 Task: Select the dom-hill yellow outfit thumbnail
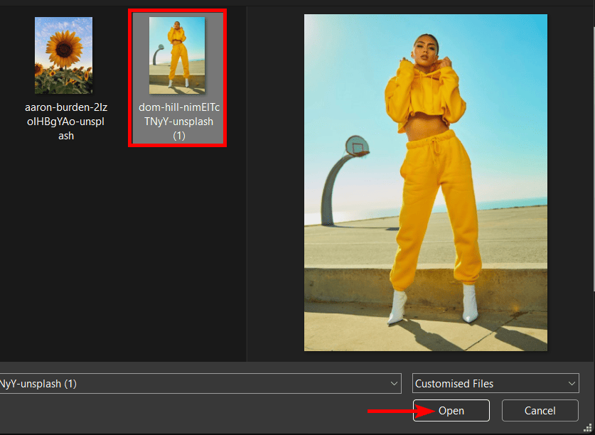coord(177,55)
